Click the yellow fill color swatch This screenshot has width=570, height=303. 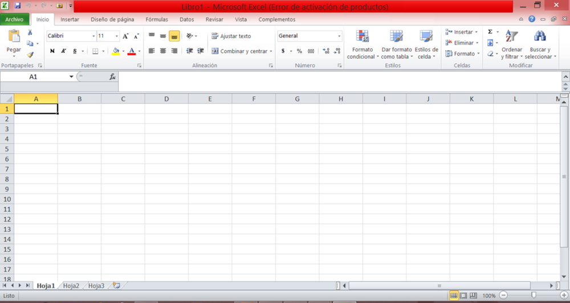click(116, 51)
